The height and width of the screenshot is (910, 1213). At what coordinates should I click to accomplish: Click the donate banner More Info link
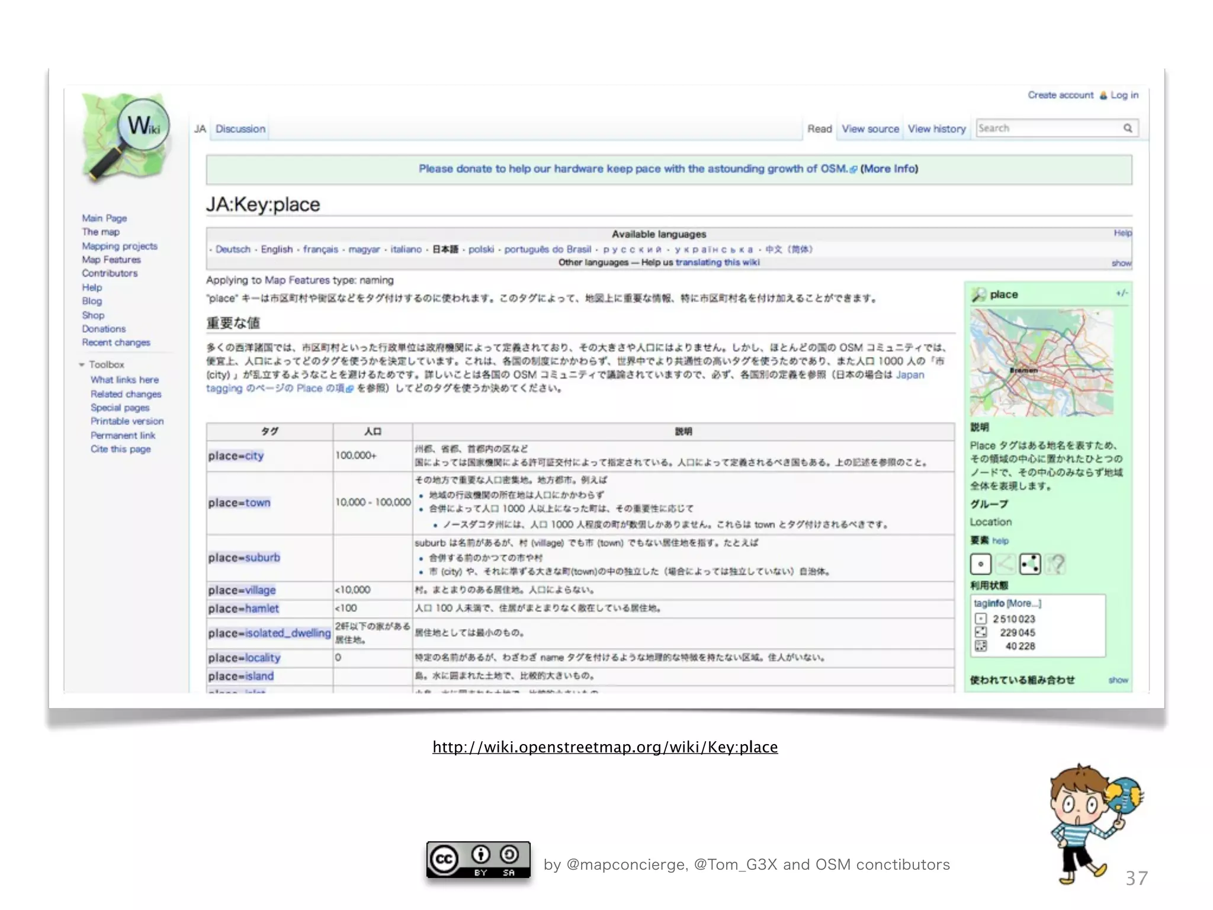click(889, 169)
